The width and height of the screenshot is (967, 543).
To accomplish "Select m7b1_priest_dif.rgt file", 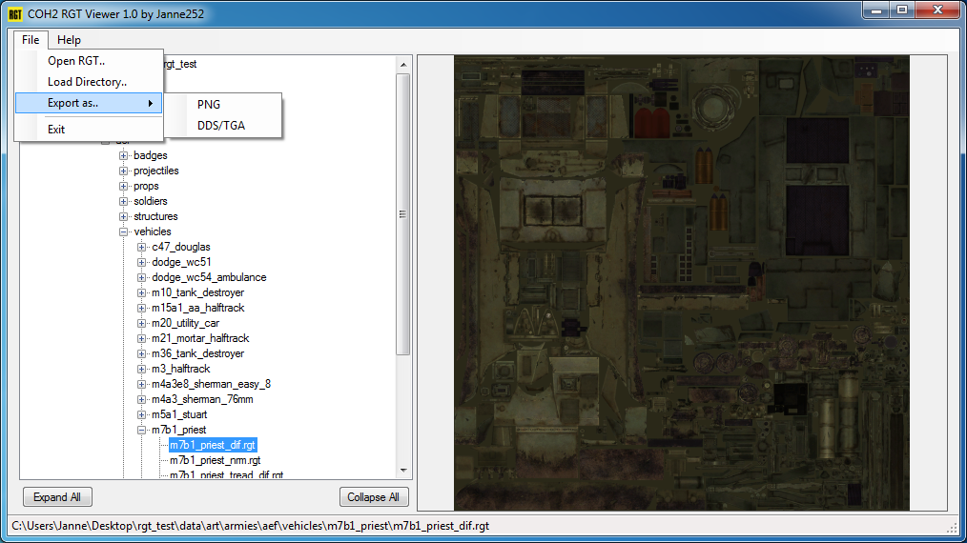I will [213, 445].
